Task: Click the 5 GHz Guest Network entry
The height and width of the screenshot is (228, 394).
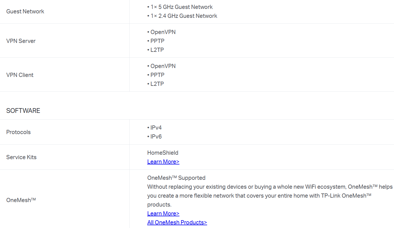Action: tap(180, 7)
